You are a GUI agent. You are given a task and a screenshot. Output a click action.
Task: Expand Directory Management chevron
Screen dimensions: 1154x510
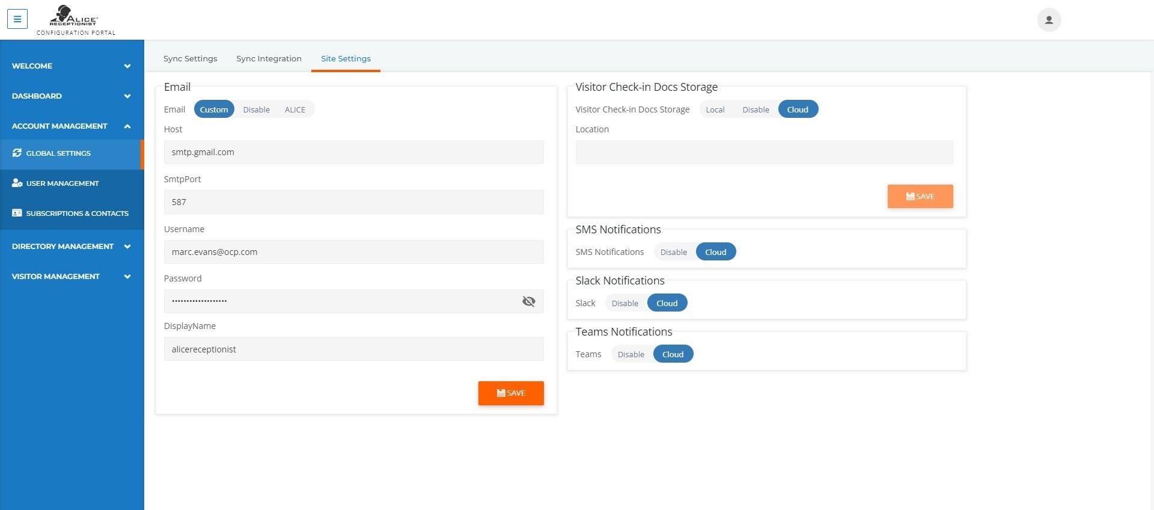point(127,247)
